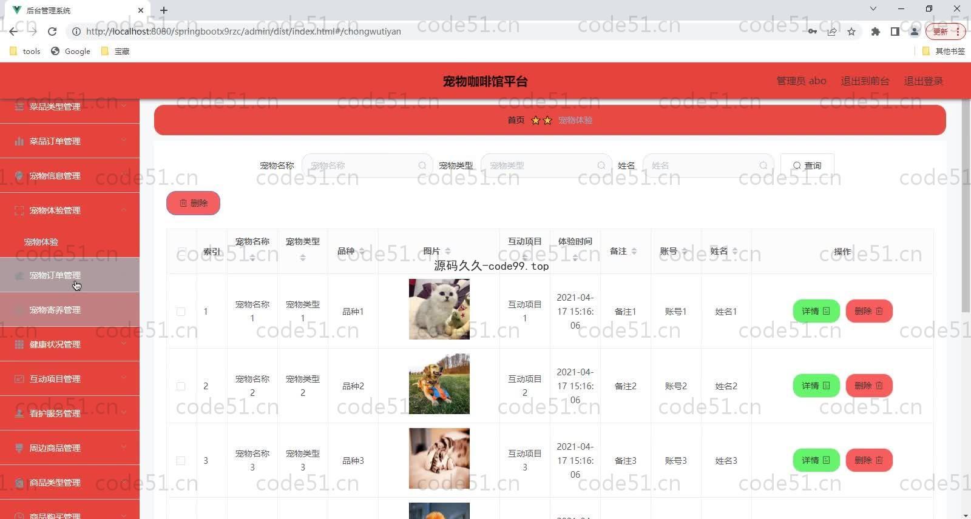
Task: Click the dog thumbnail in row 2
Action: pos(439,384)
